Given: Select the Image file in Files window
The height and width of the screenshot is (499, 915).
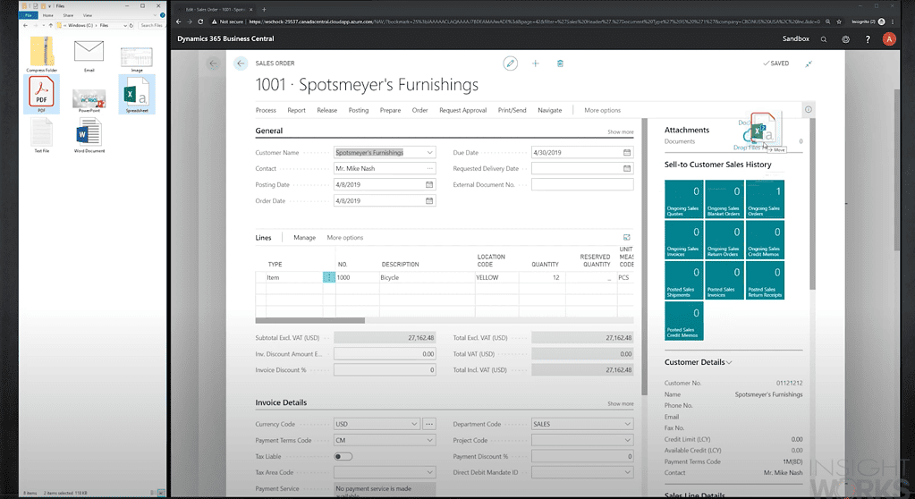Looking at the screenshot, I should (137, 59).
